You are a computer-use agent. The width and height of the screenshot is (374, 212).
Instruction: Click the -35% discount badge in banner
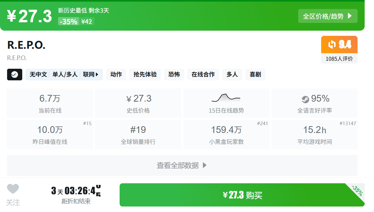point(68,22)
